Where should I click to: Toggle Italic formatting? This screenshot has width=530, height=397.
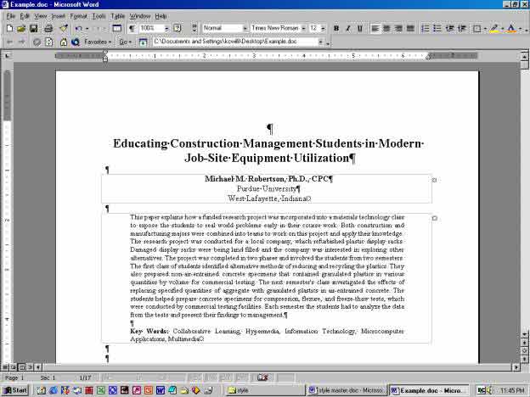(x=347, y=28)
